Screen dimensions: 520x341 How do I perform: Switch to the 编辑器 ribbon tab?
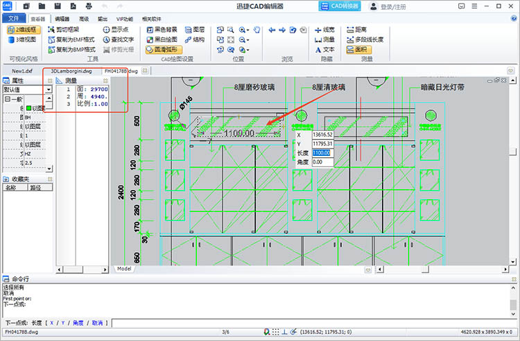[x=62, y=19]
